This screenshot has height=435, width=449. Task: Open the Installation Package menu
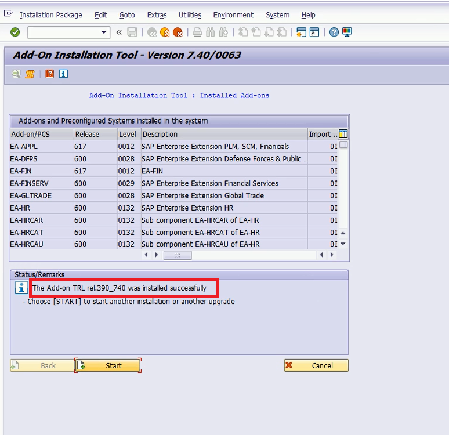point(51,15)
